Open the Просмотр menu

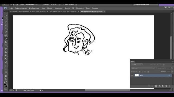(80, 8)
